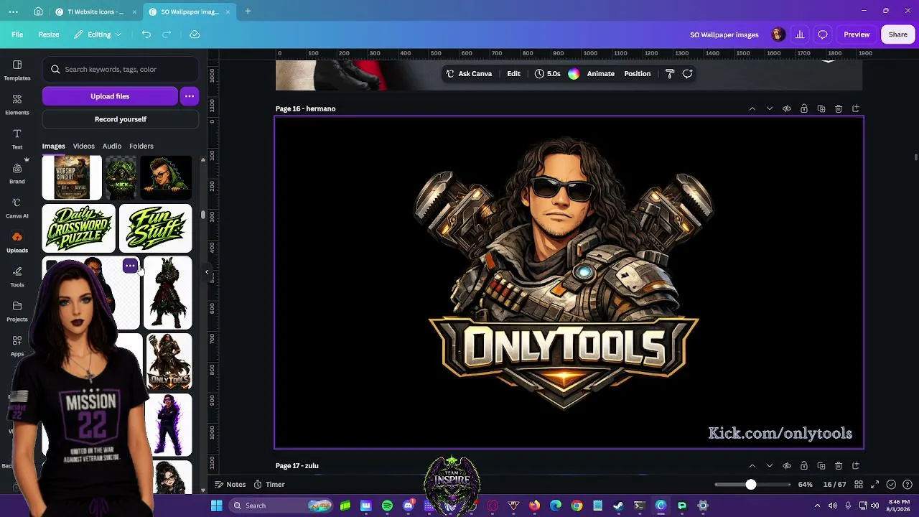Open the Timer

[269, 485]
